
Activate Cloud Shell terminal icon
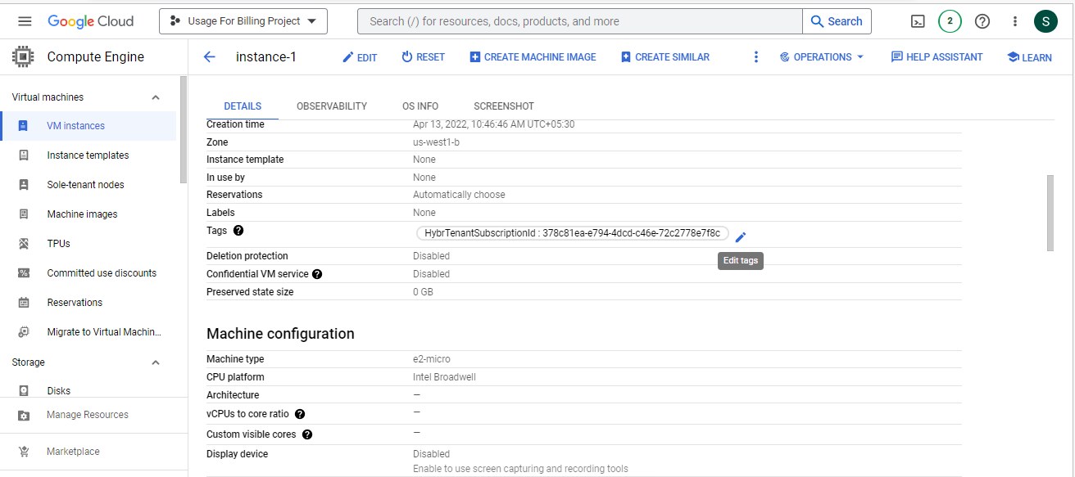point(918,21)
